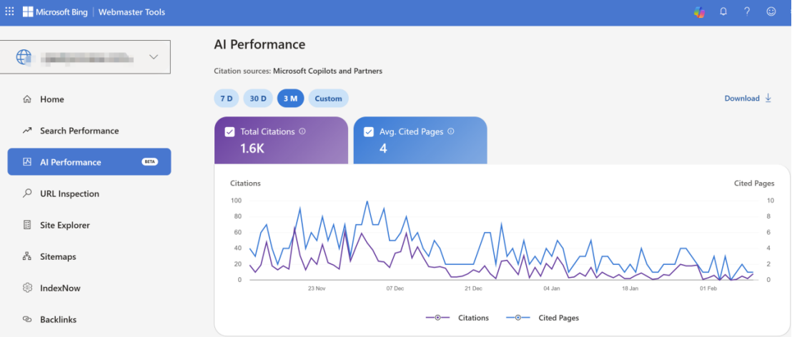Click the 18 Jan axis label
This screenshot has width=792, height=337.
(630, 288)
